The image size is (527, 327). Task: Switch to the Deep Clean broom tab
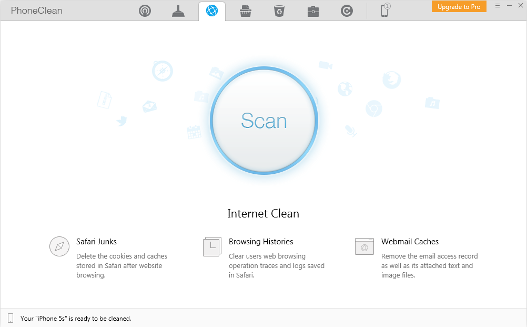[178, 11]
